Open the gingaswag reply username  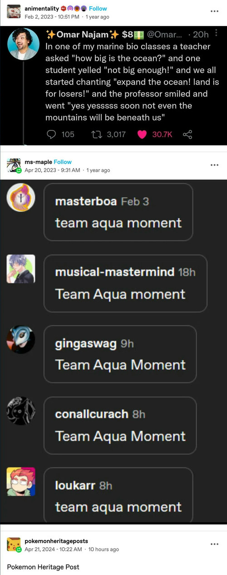point(86,343)
